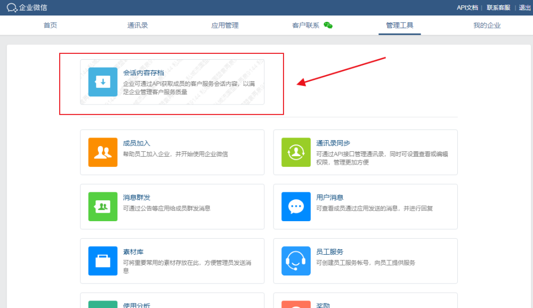Go to the 首页 tab
Image resolution: width=533 pixels, height=308 pixels.
tap(50, 25)
